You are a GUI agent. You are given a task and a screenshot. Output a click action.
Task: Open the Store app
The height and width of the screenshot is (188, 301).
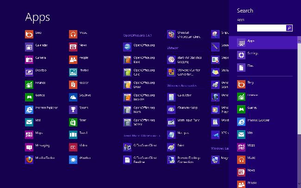coord(73,122)
